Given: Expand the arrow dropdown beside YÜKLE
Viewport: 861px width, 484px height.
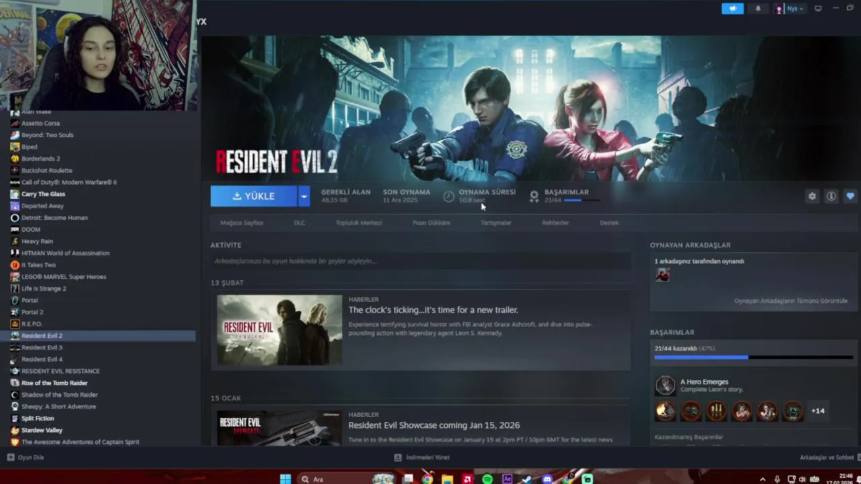Looking at the screenshot, I should tap(304, 196).
